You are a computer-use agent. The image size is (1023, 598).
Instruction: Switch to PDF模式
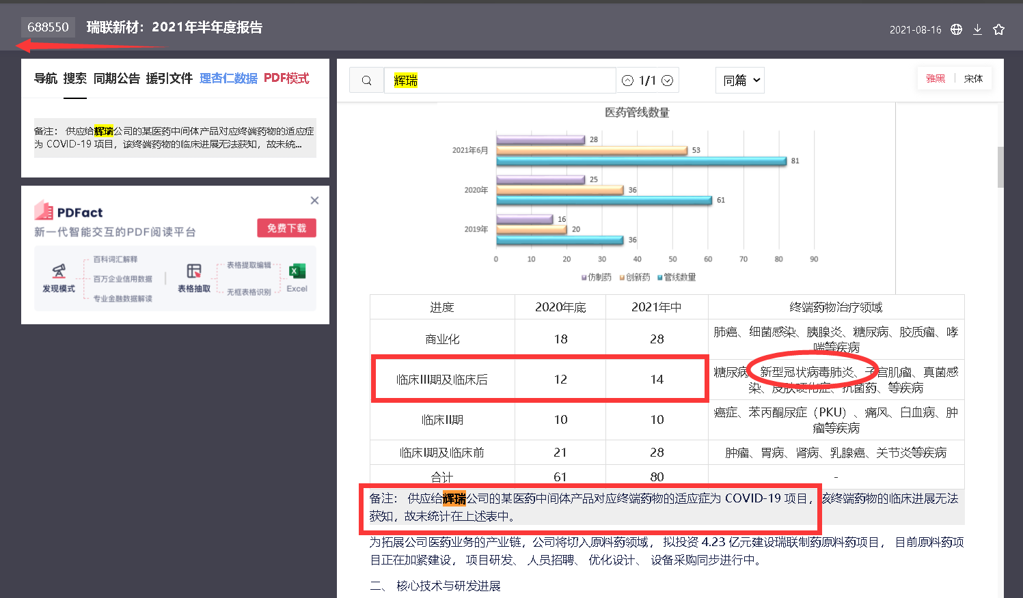click(286, 79)
